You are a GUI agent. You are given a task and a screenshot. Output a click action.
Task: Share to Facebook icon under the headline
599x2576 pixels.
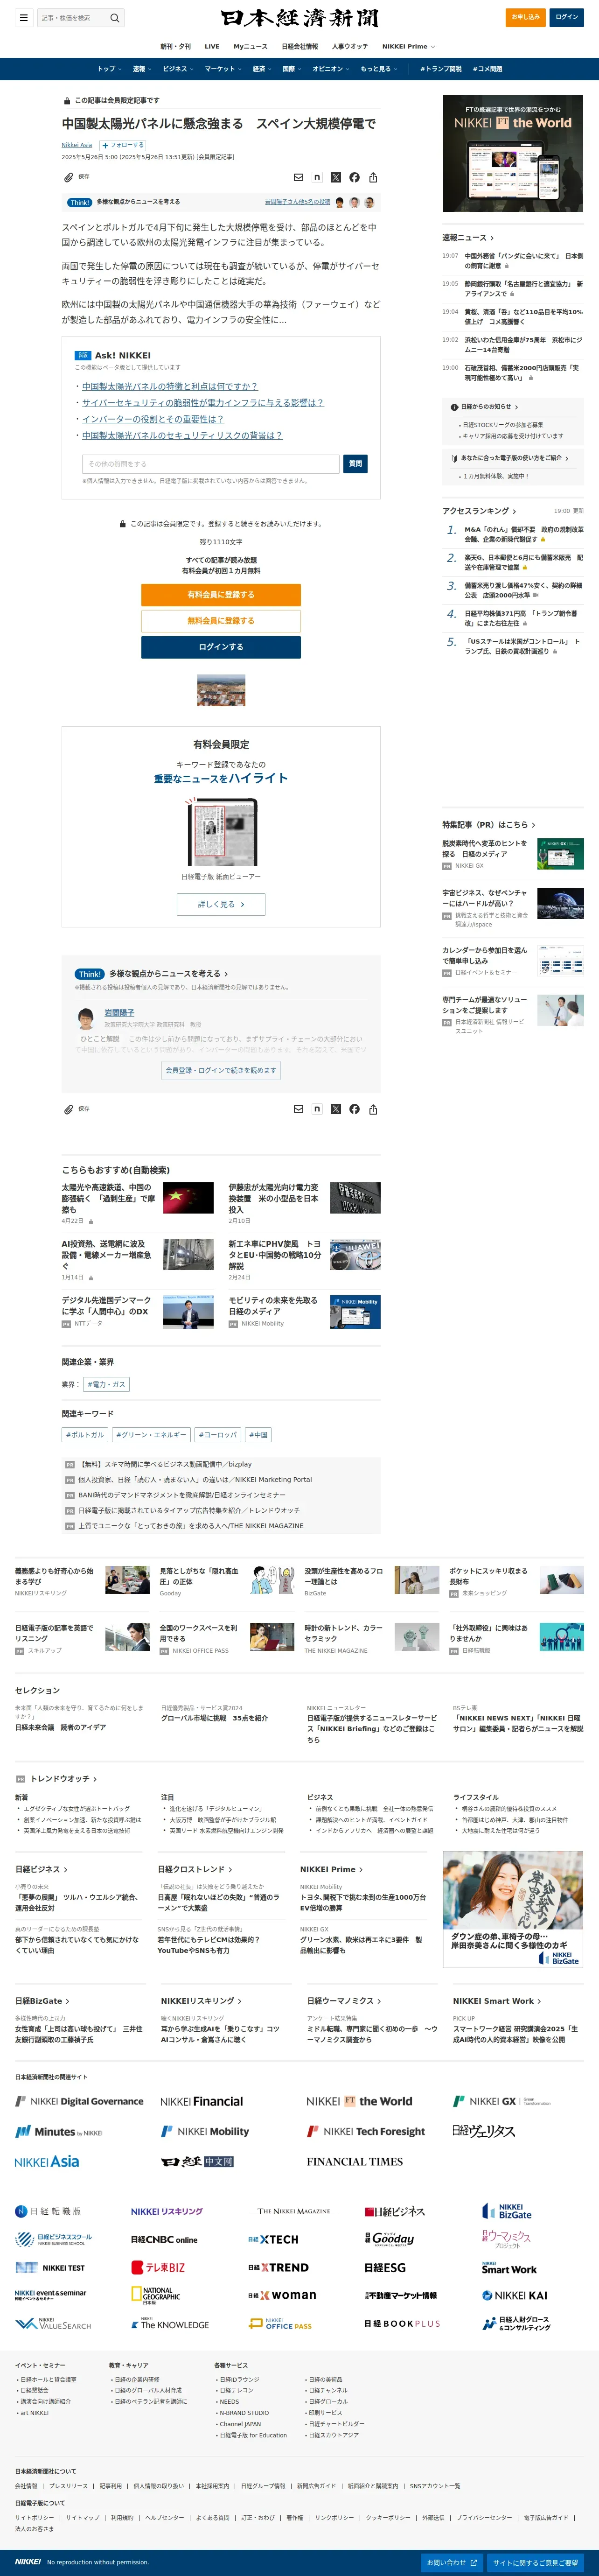point(354,177)
